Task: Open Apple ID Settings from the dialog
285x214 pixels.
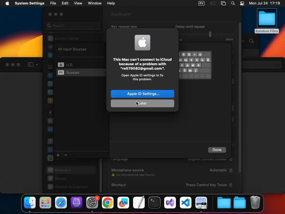Action: click(x=142, y=94)
